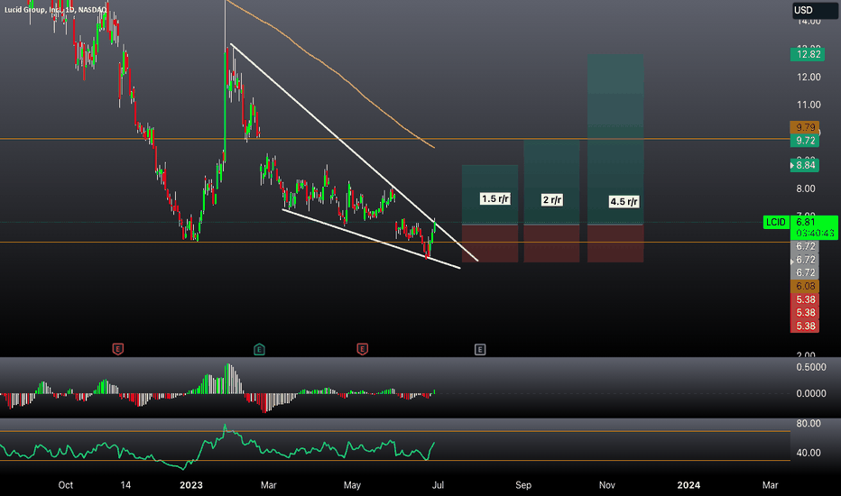This screenshot has height=496, width=841.
Task: Click the Oct label on time axis
Action: [66, 485]
